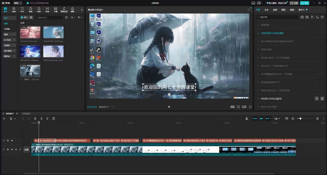Zoom out the timeline with minus icon

point(293,119)
